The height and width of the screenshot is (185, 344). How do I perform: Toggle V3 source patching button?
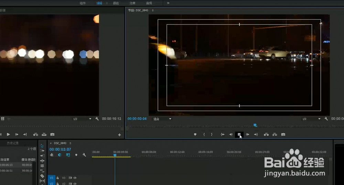51,178
